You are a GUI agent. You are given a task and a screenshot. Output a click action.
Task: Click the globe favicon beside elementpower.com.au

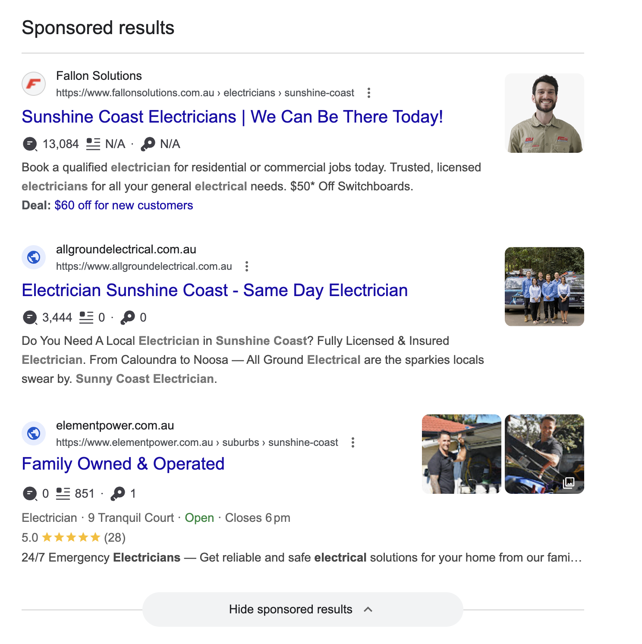(x=34, y=433)
